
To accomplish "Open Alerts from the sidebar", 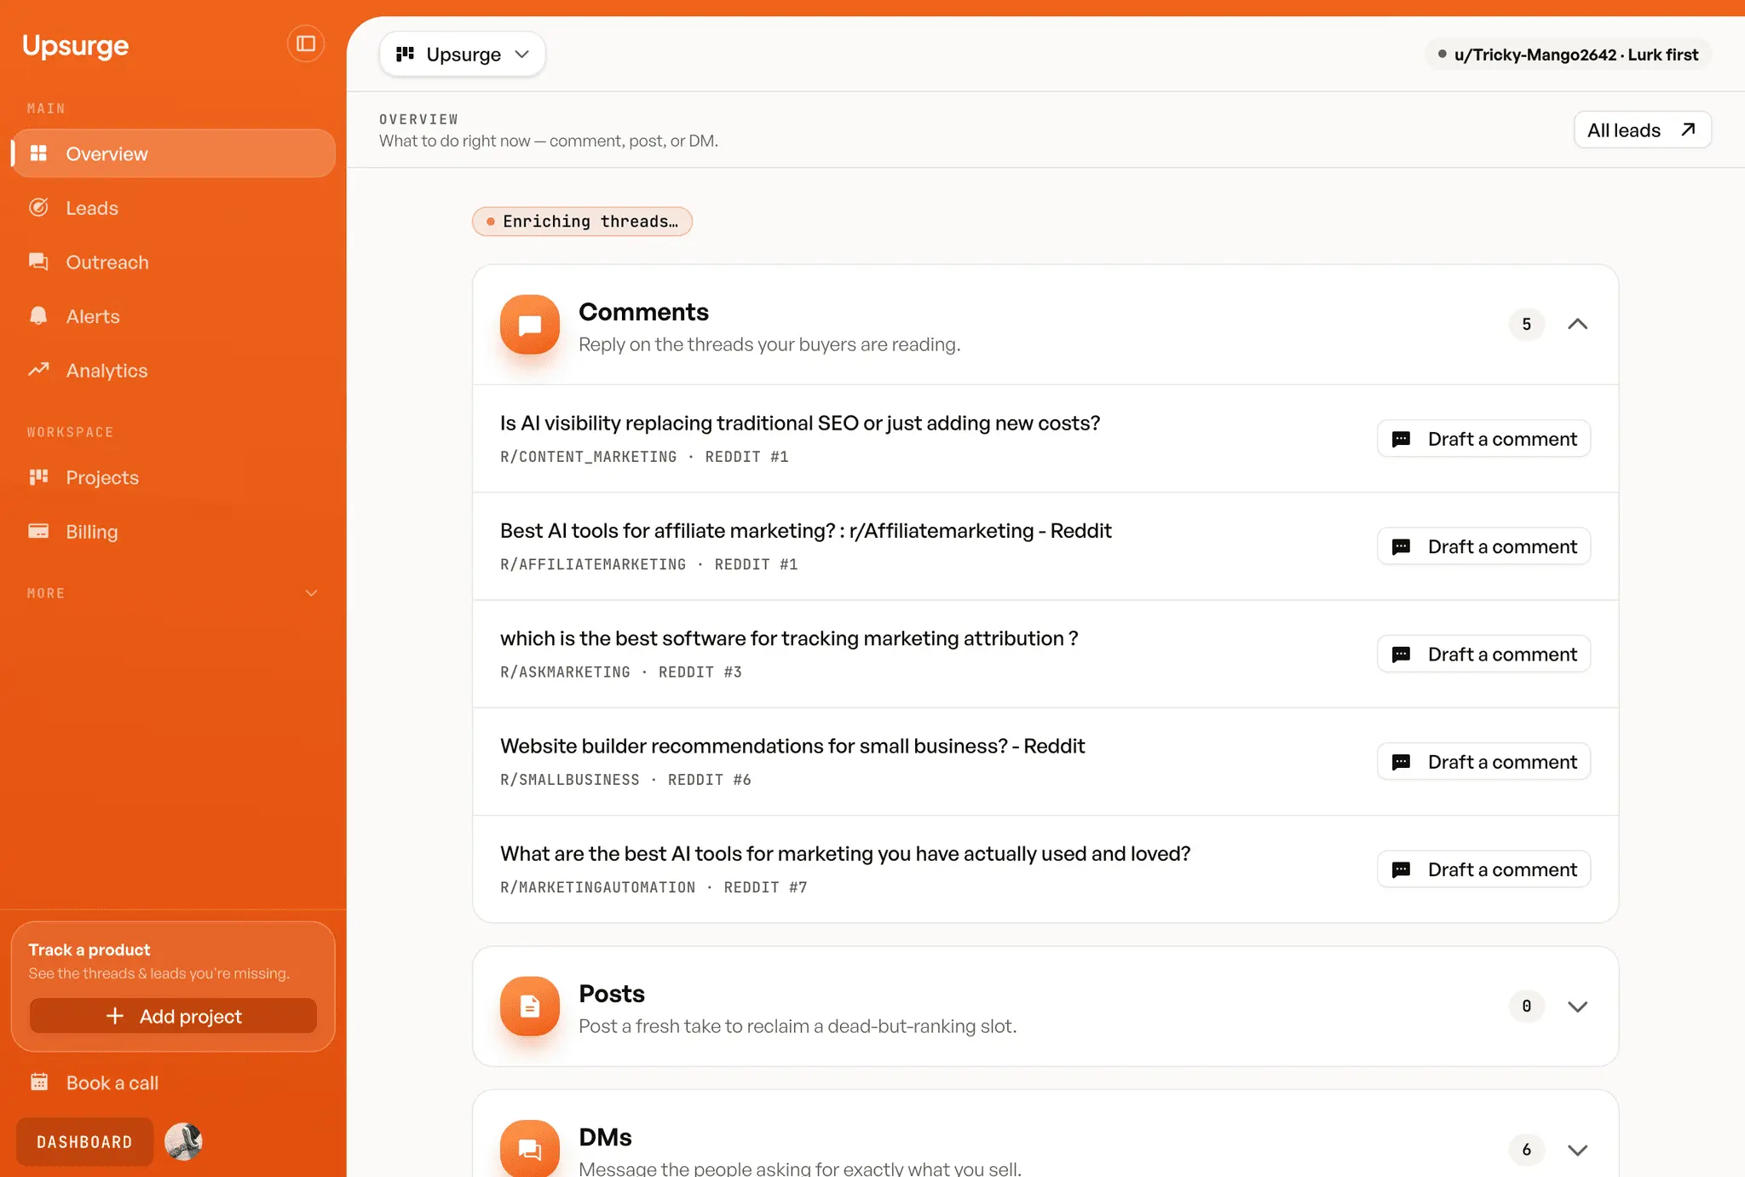I will (174, 316).
